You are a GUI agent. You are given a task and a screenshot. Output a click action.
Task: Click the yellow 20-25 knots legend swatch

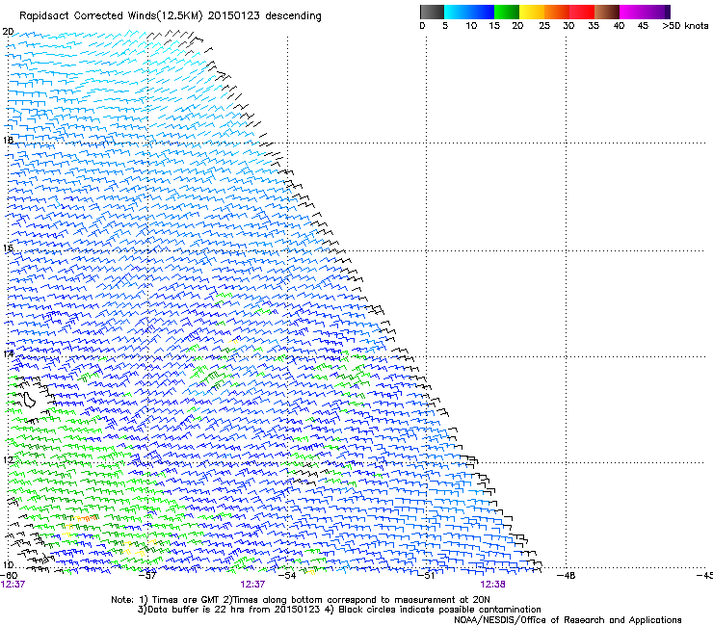532,12
